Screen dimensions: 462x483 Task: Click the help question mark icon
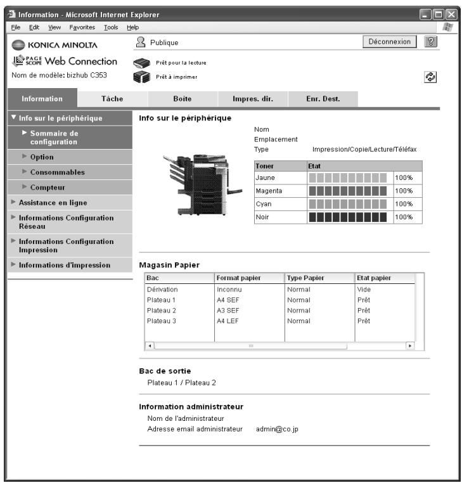pos(430,42)
